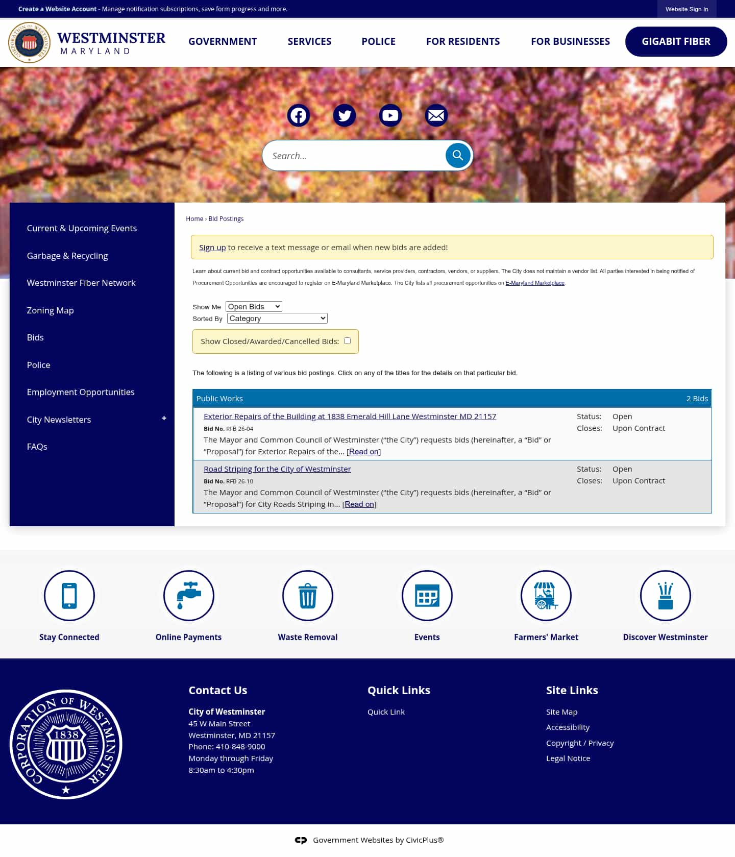The image size is (735, 857).
Task: Click the magnifying glass search button
Action: [x=458, y=155]
